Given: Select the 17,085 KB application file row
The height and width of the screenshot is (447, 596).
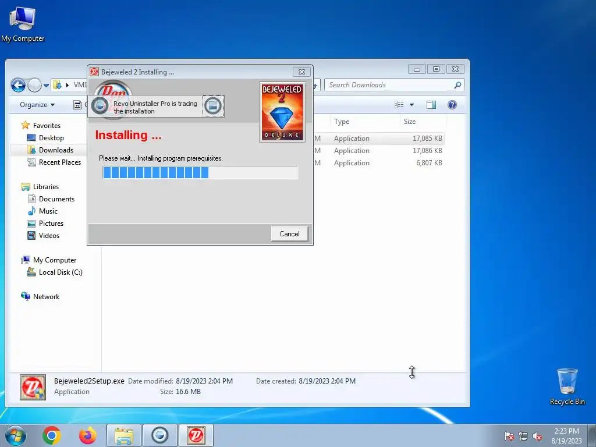Looking at the screenshot, I should pyautogui.click(x=378, y=139).
